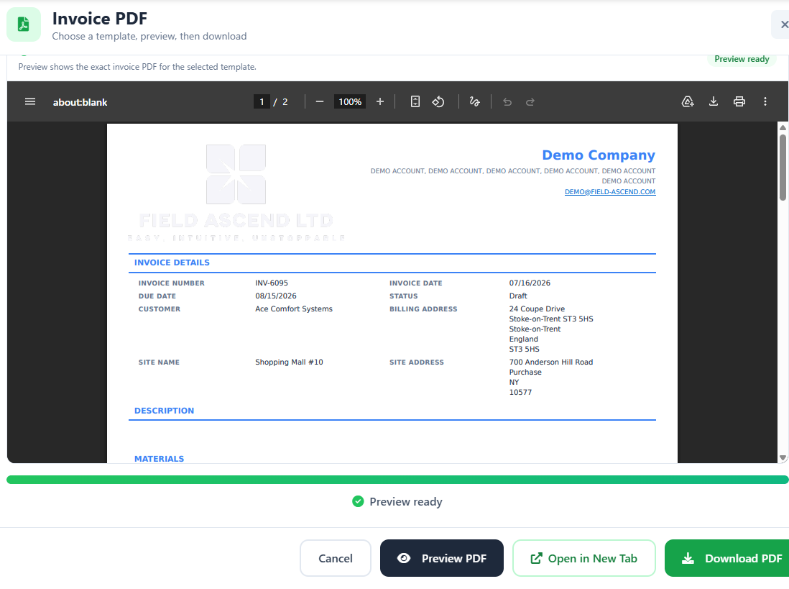
Task: Click site name Shopping Mall #10
Action: (289, 362)
